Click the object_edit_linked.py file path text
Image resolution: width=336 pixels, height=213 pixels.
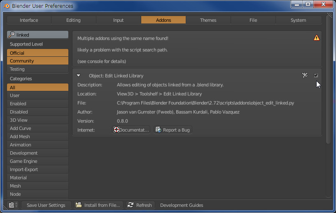205,103
